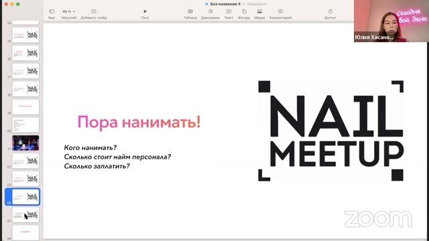This screenshot has height=241, width=429.
Task: Insert a shape with the Фигура icon
Action: [x=244, y=11]
